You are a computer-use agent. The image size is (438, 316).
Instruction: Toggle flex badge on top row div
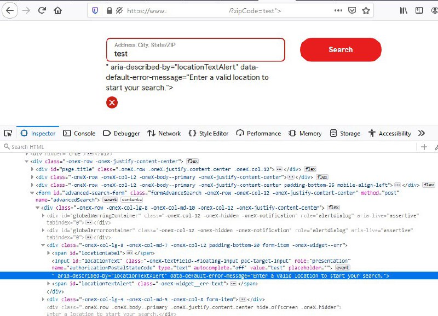(x=193, y=162)
